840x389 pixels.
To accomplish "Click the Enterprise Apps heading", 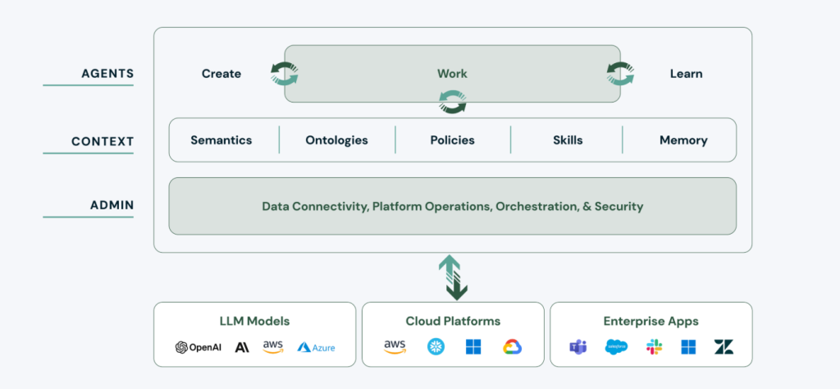I will [x=651, y=322].
